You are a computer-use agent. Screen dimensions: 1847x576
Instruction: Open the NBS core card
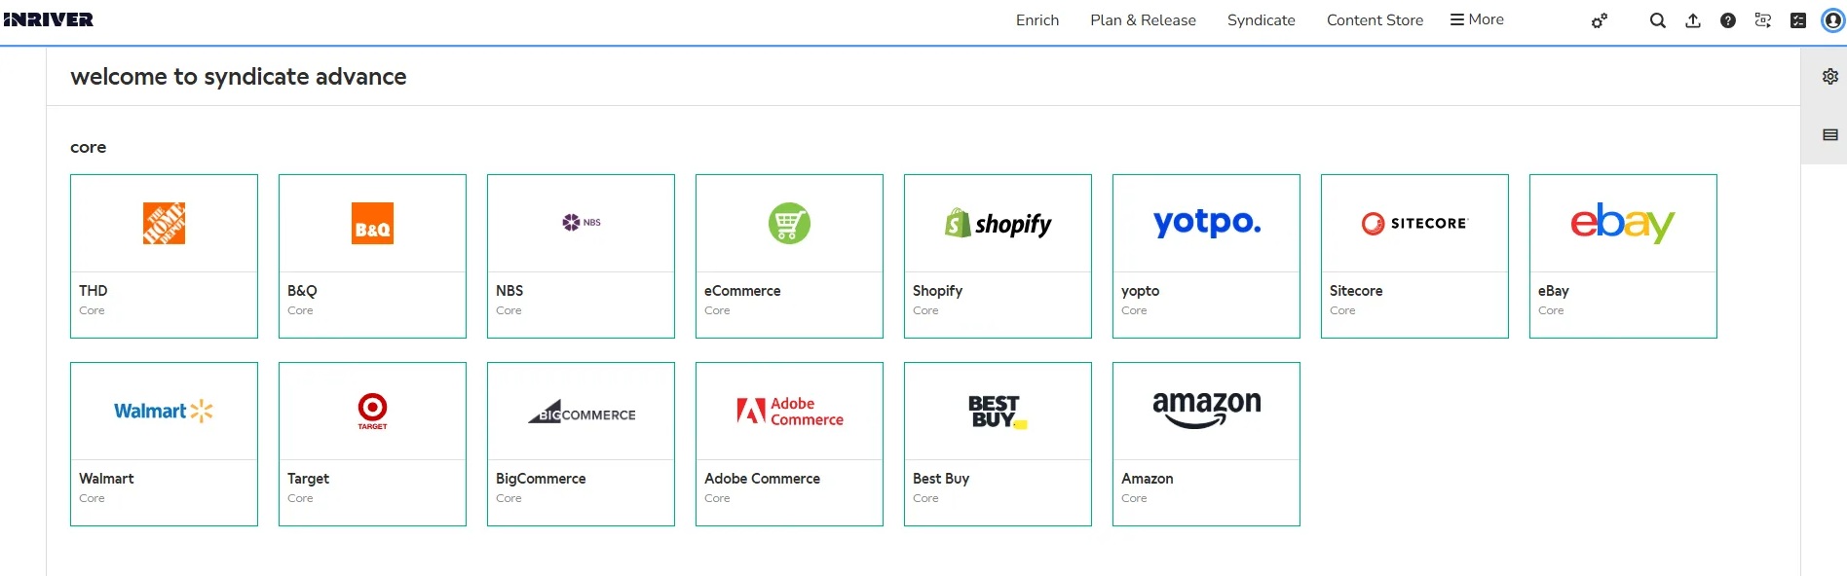[581, 256]
